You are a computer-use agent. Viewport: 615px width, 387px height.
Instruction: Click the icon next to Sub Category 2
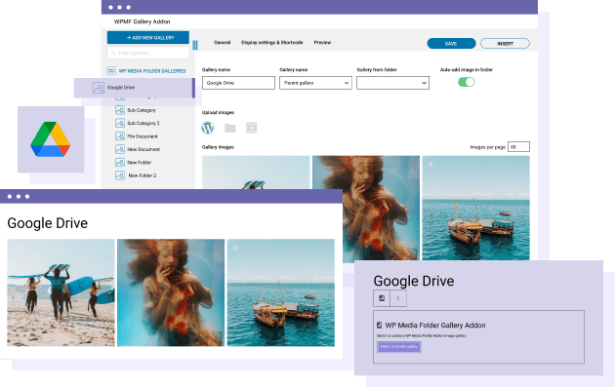point(120,123)
